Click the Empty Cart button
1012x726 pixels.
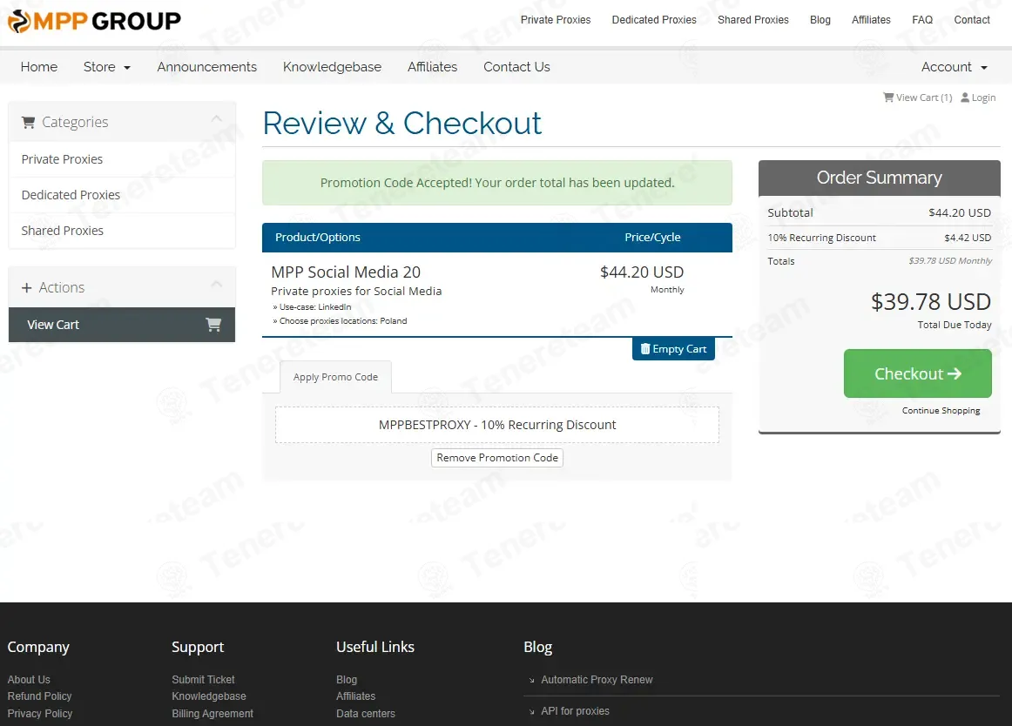pos(673,349)
